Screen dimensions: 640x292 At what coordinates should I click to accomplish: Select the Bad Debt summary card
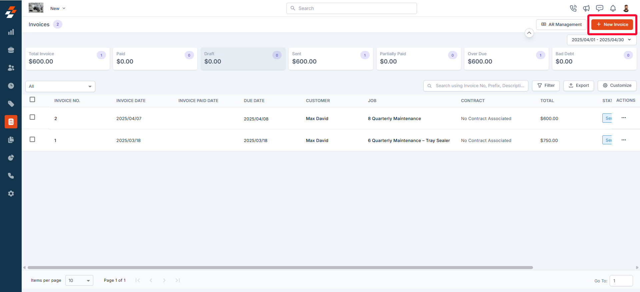point(594,59)
